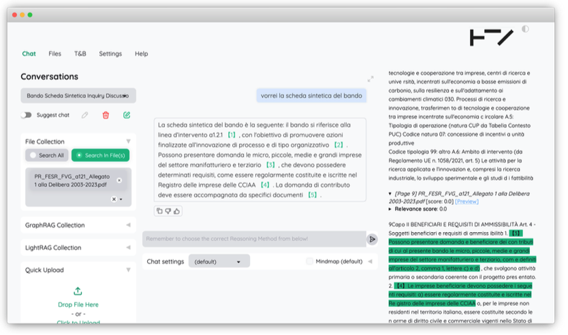
Task: Switch to the Files tab
Action: pos(54,54)
